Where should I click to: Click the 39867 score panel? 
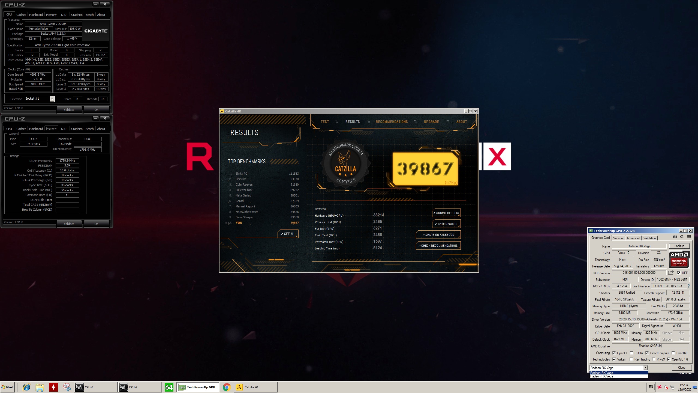(x=425, y=169)
